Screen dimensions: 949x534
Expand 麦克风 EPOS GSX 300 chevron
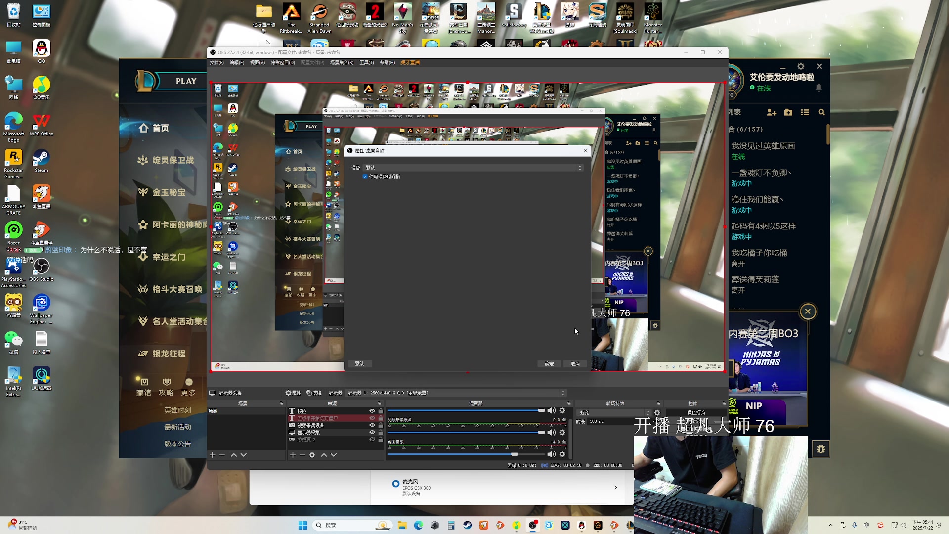(615, 488)
